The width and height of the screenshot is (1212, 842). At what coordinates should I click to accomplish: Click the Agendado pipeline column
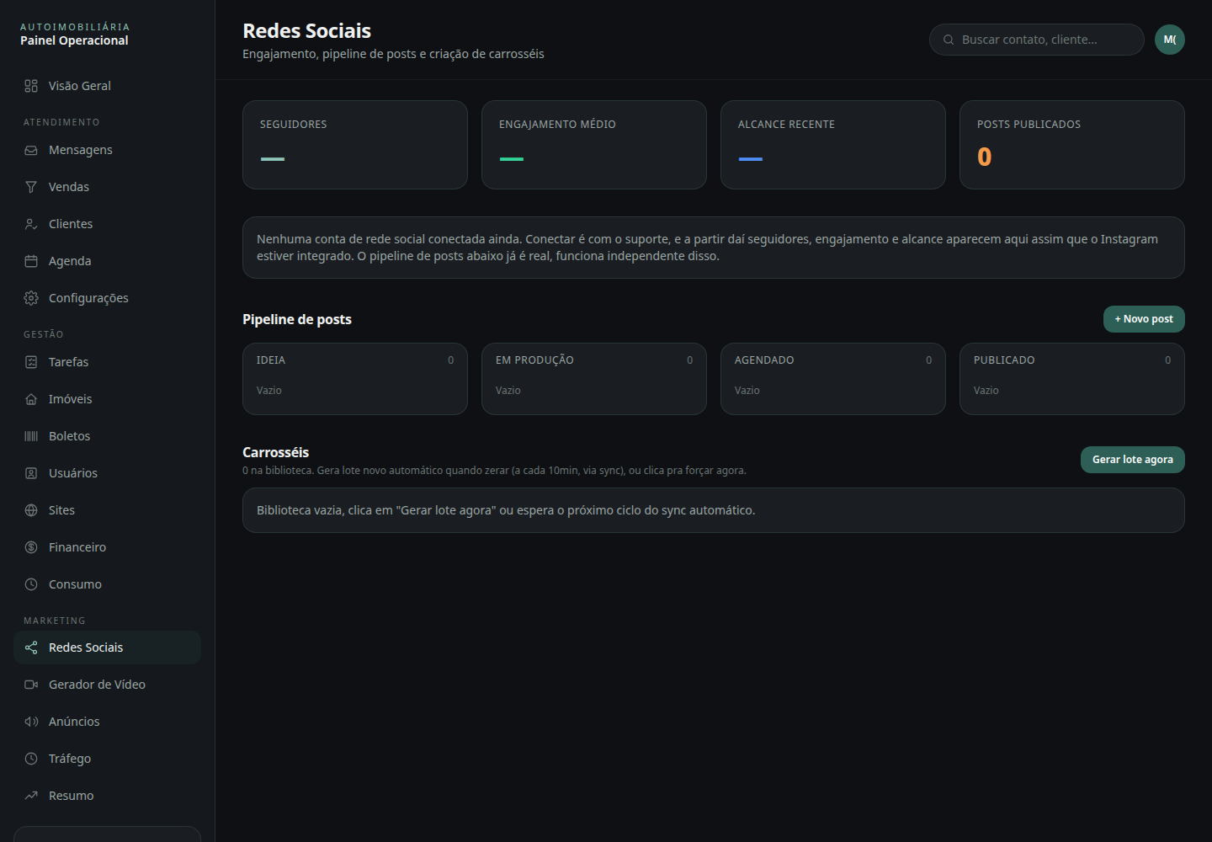(833, 379)
